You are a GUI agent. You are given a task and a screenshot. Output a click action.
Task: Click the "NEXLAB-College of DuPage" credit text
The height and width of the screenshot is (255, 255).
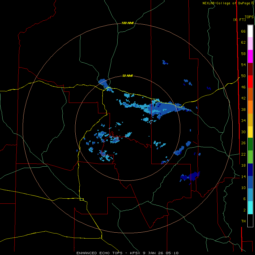coord(227,3)
